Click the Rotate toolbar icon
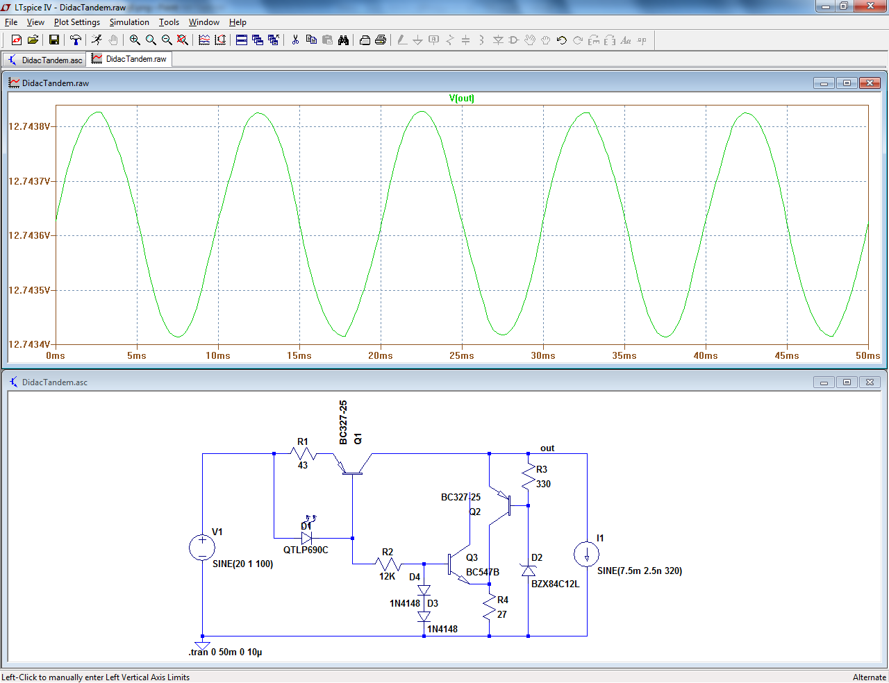The image size is (889, 683). pos(594,40)
